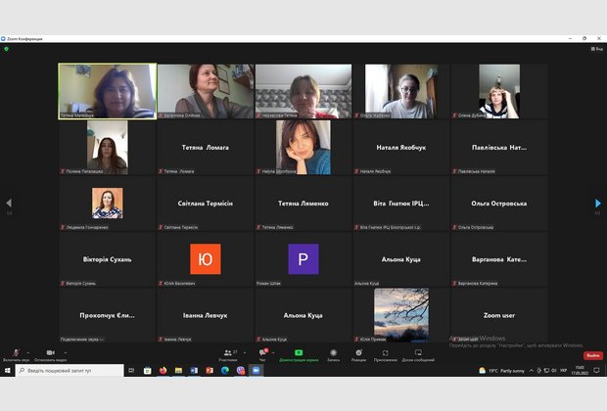
Task: Open the Windows Start menu
Action: click(7, 371)
